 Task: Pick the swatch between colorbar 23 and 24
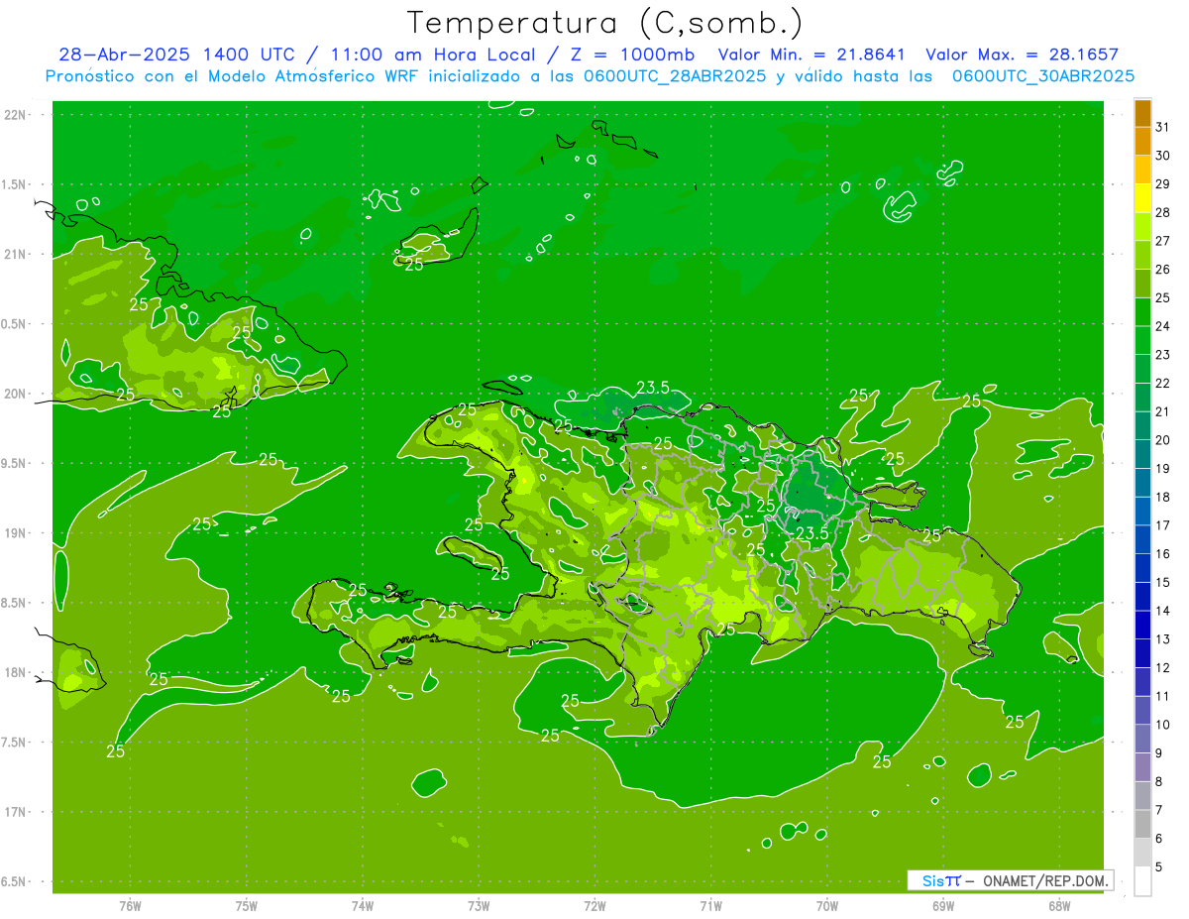tap(1142, 341)
